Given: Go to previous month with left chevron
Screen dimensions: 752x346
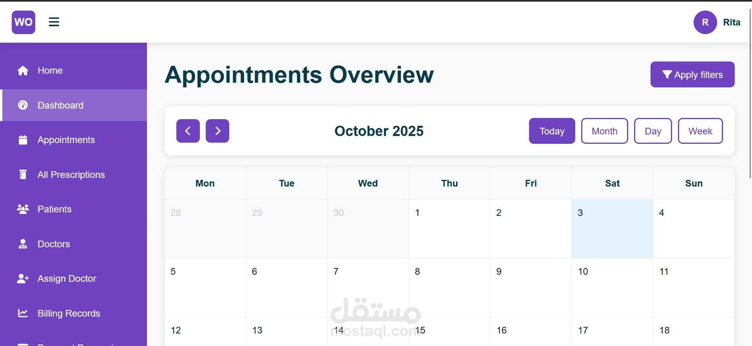Looking at the screenshot, I should pyautogui.click(x=188, y=131).
